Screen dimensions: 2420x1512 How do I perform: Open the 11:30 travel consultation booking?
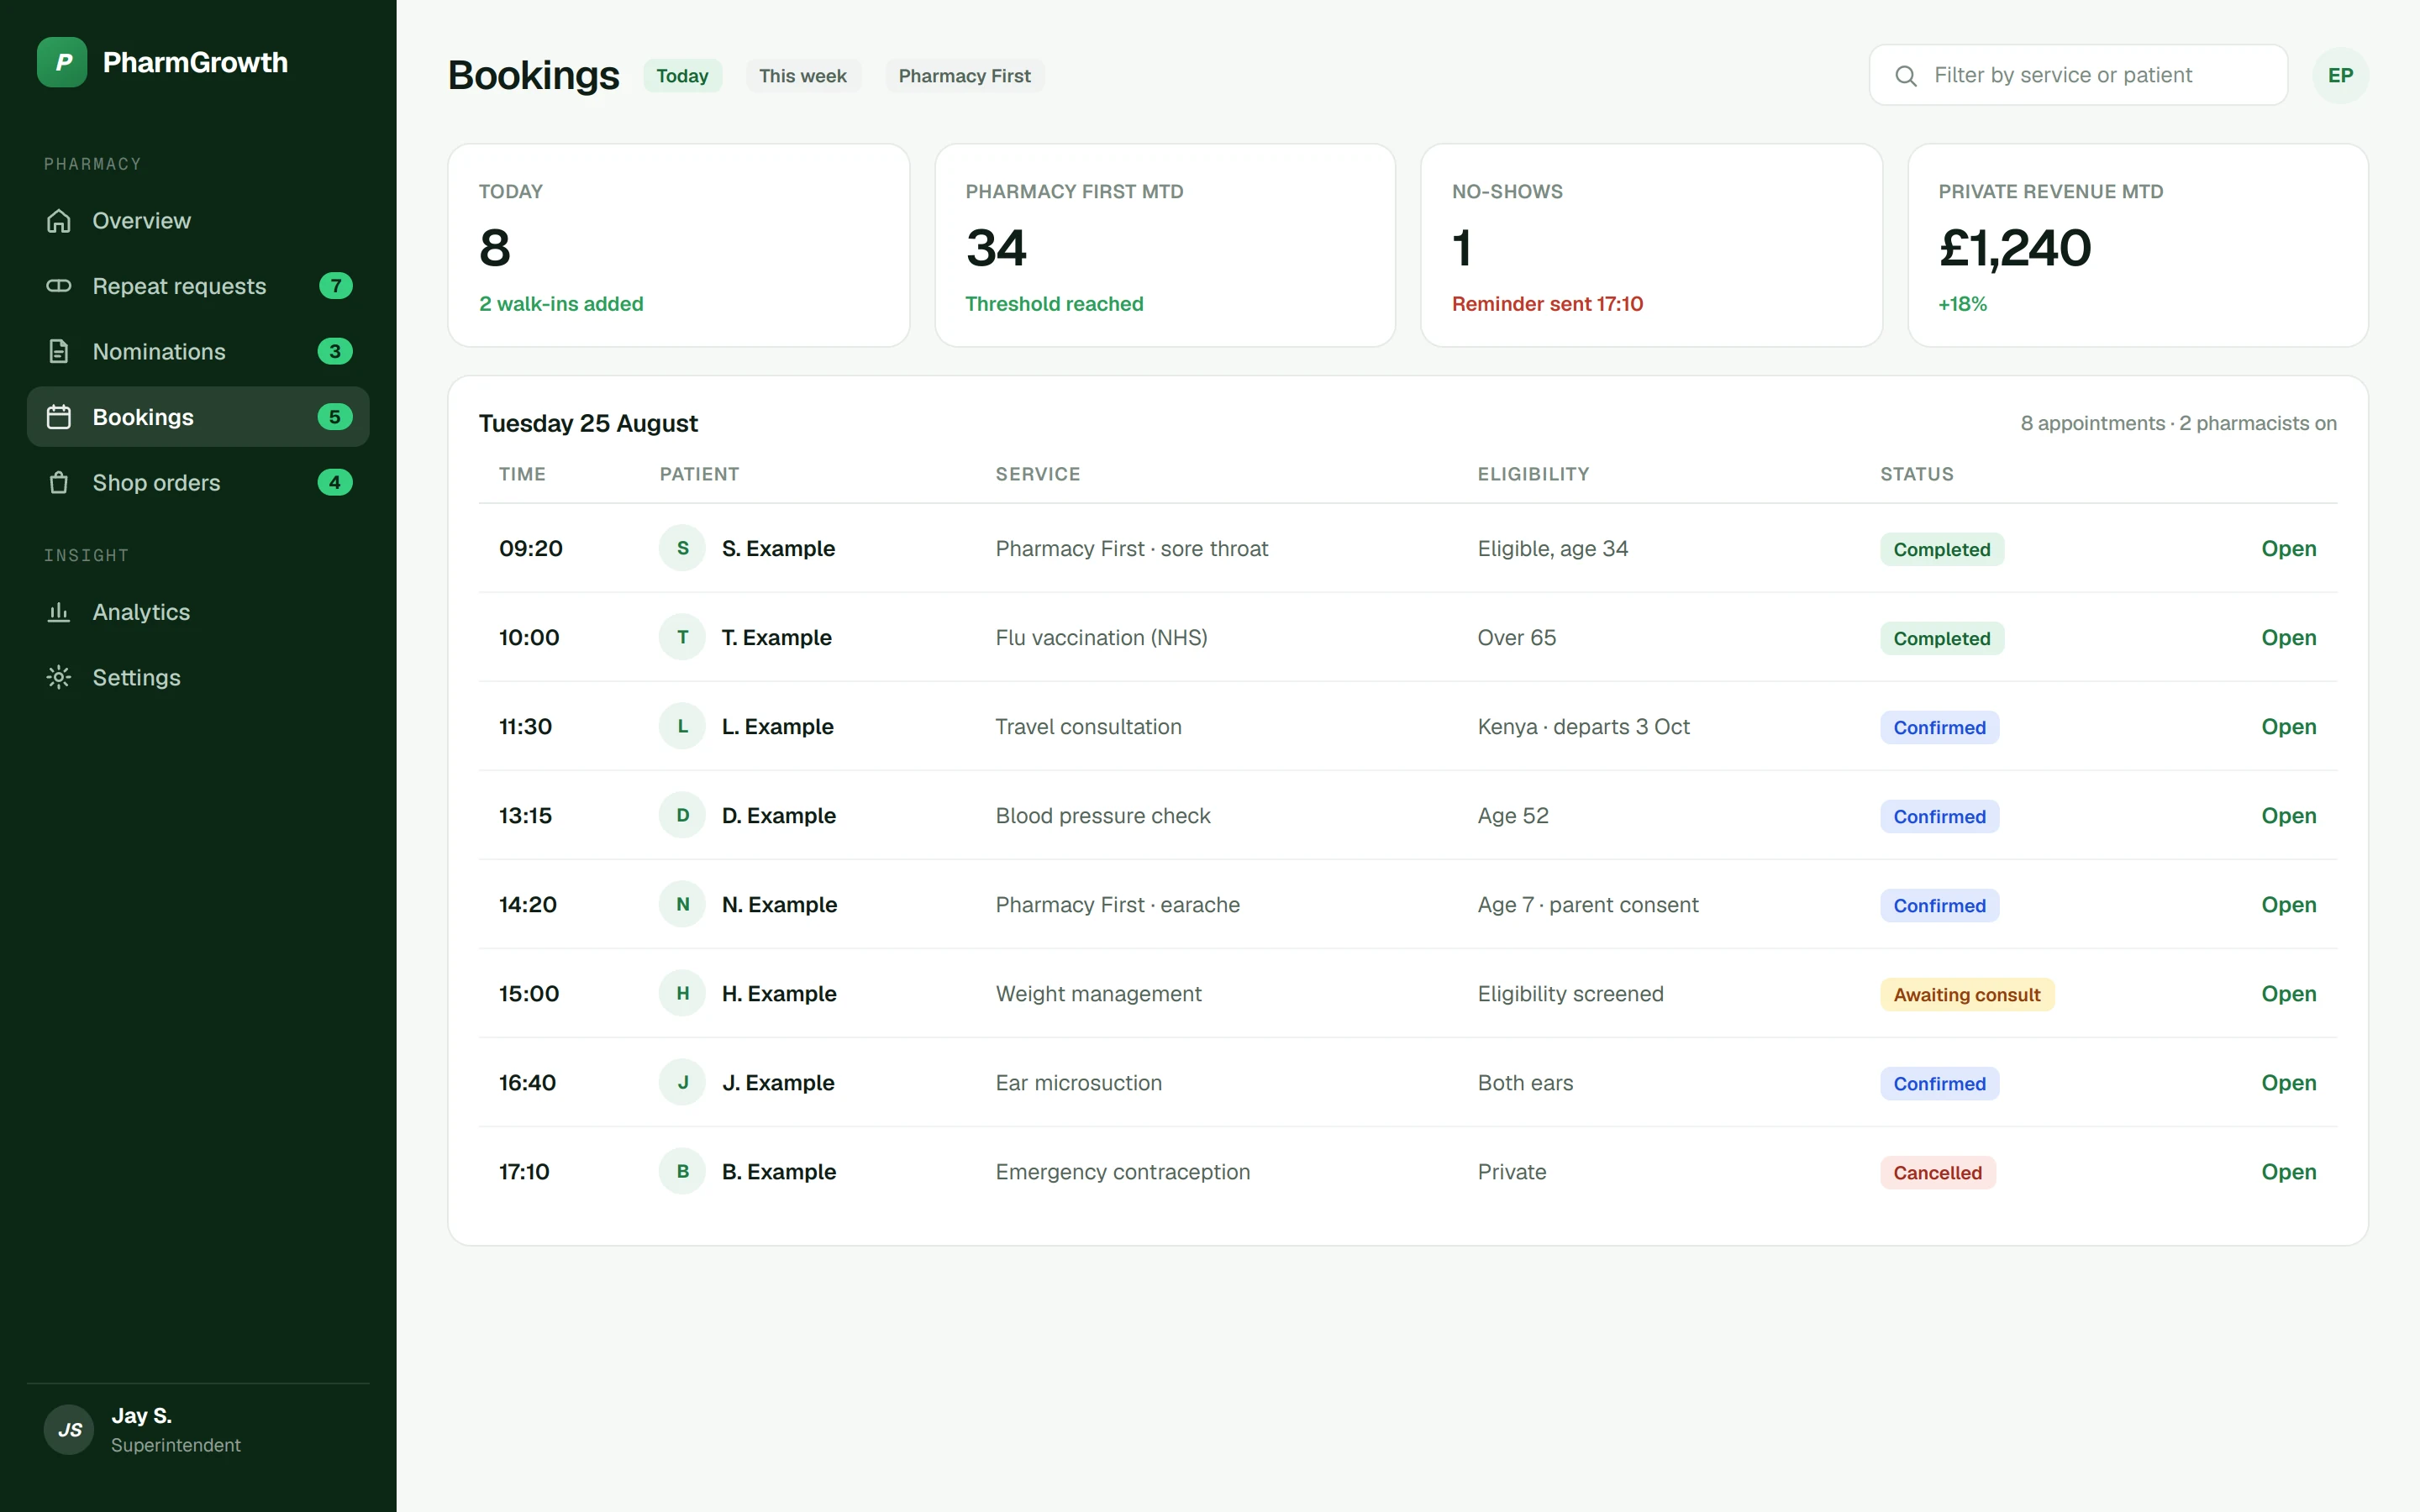[2289, 726]
